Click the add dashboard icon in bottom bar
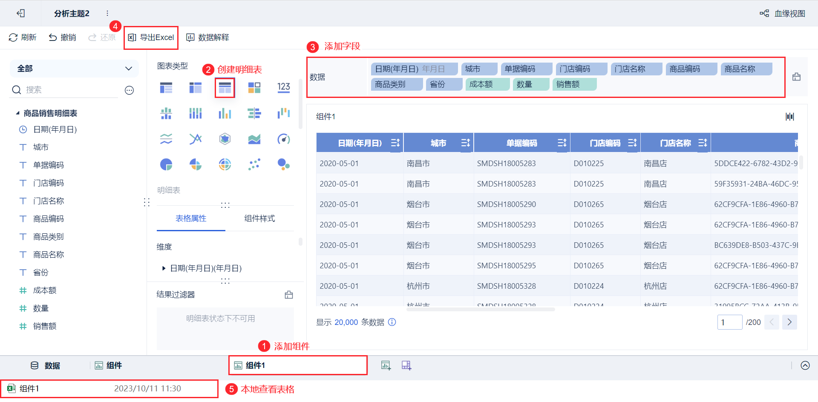Viewport: 818px width, 402px height. (x=406, y=365)
